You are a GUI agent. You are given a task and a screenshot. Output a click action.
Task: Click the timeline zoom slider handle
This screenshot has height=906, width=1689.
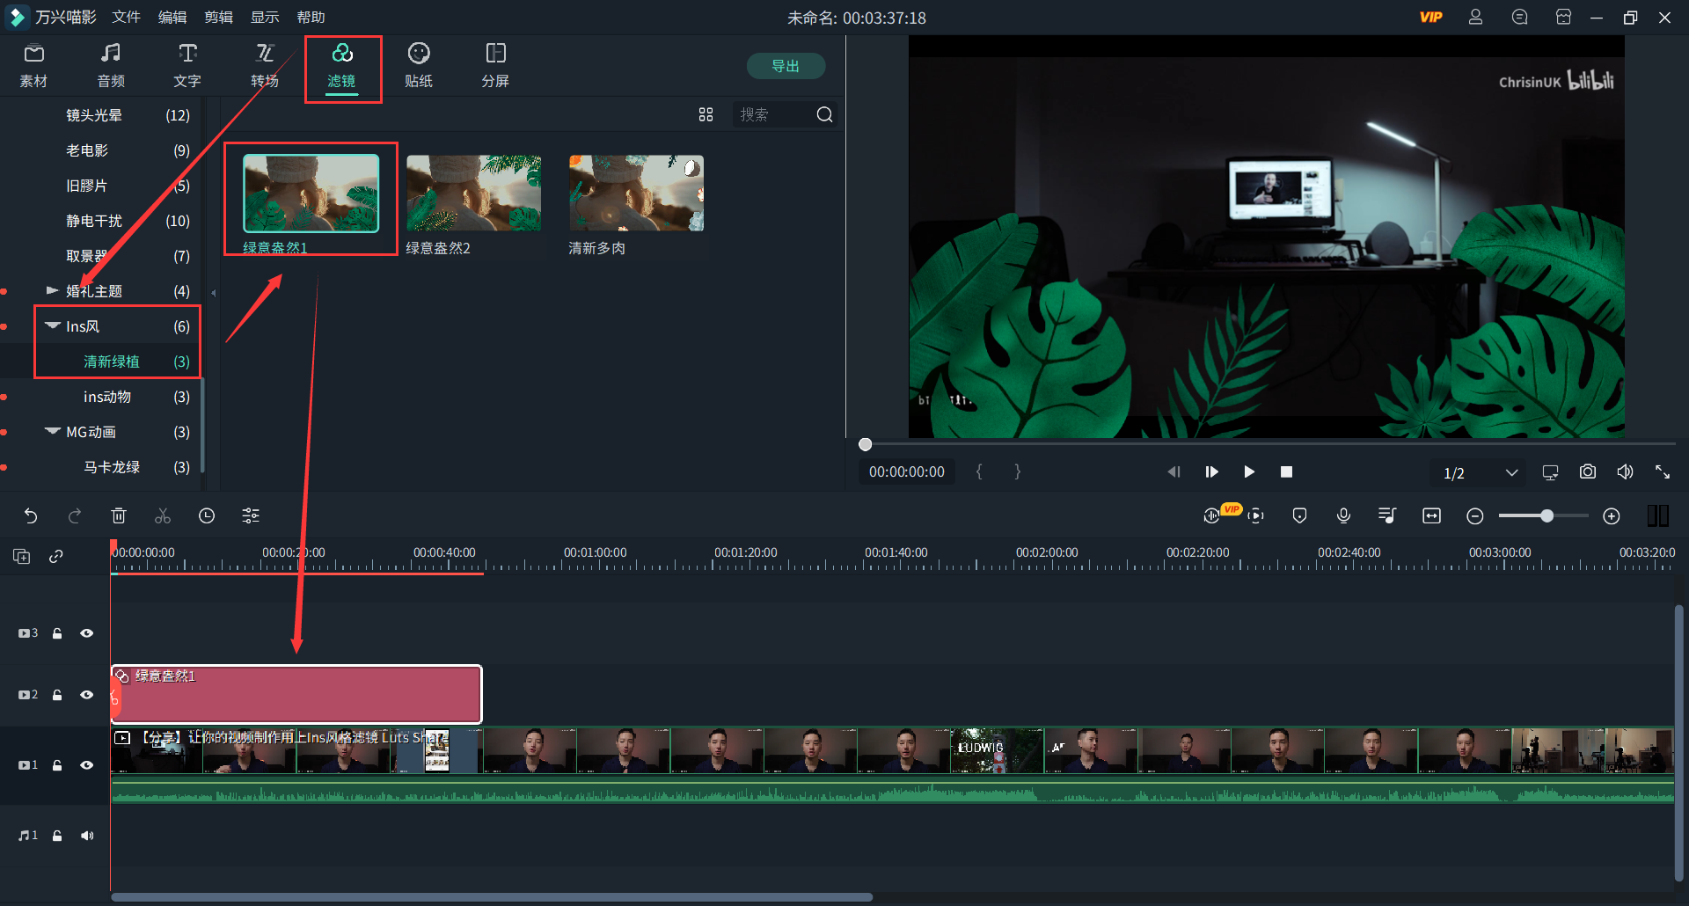pos(1546,516)
